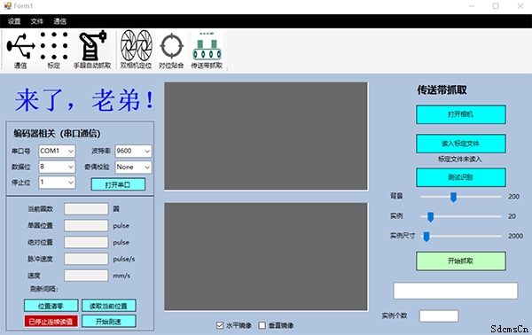Open the dual-camera 双相机定位 icon
532x335 pixels.
pyautogui.click(x=136, y=51)
